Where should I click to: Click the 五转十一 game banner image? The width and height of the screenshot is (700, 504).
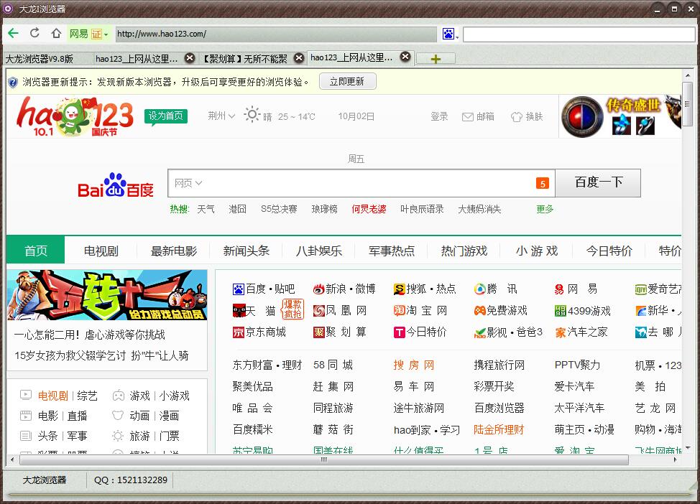(x=107, y=295)
